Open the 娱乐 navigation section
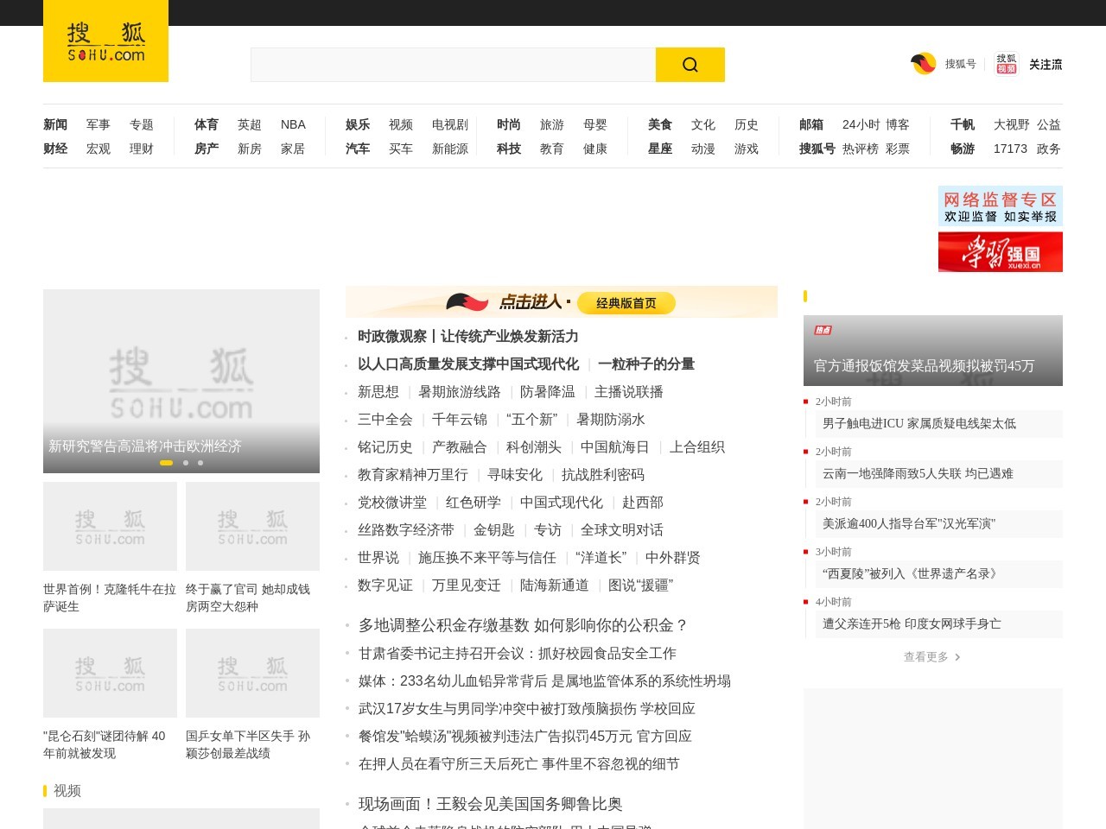The image size is (1106, 829). (357, 124)
